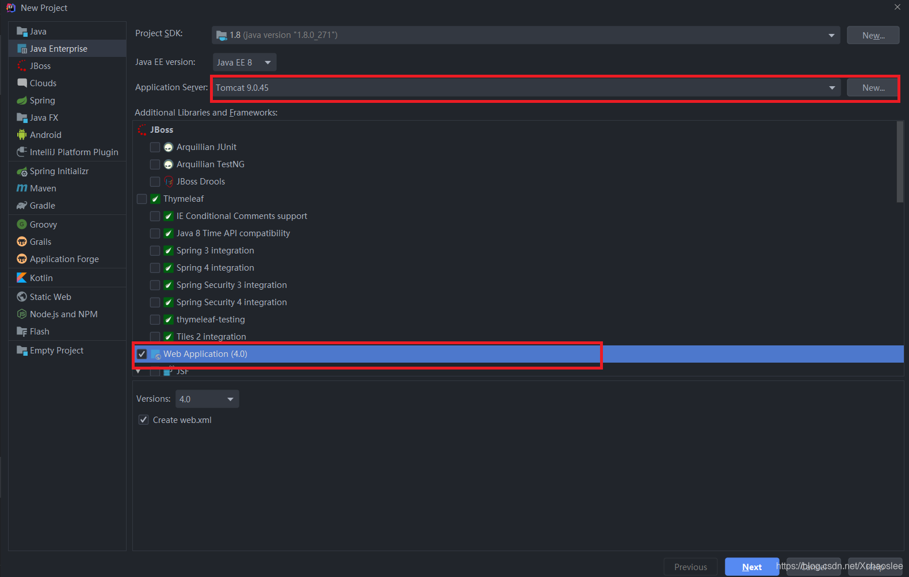Click the Spring Initializr icon

pyautogui.click(x=22, y=171)
